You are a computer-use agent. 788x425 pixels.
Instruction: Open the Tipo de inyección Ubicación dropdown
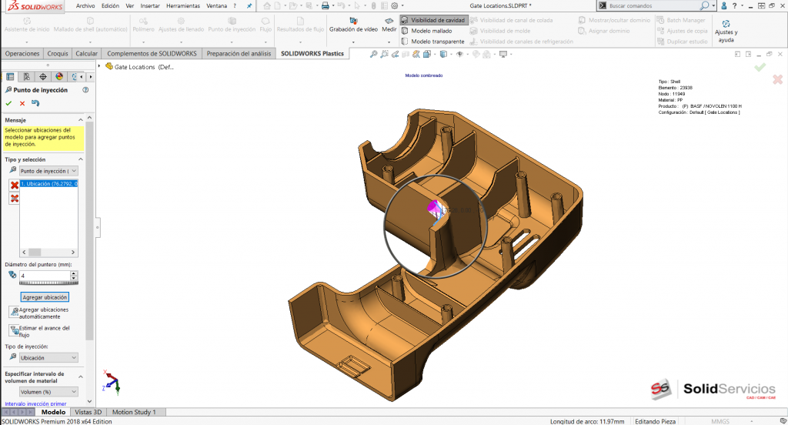coord(48,358)
